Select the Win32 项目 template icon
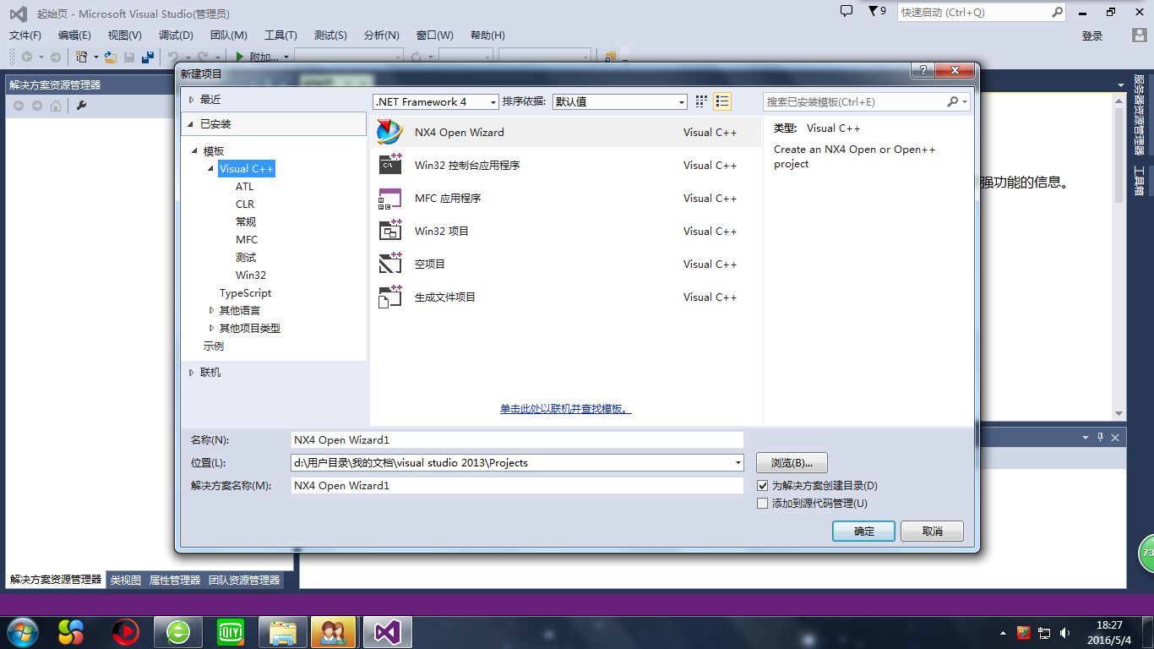This screenshot has width=1154, height=649. click(389, 231)
